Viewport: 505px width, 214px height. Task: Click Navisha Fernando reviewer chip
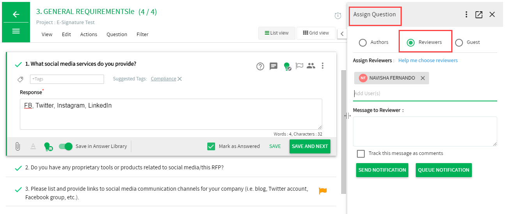[x=392, y=78]
